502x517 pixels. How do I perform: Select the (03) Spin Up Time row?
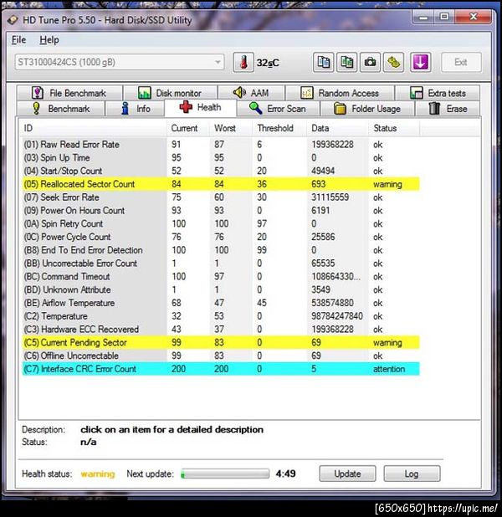point(221,157)
